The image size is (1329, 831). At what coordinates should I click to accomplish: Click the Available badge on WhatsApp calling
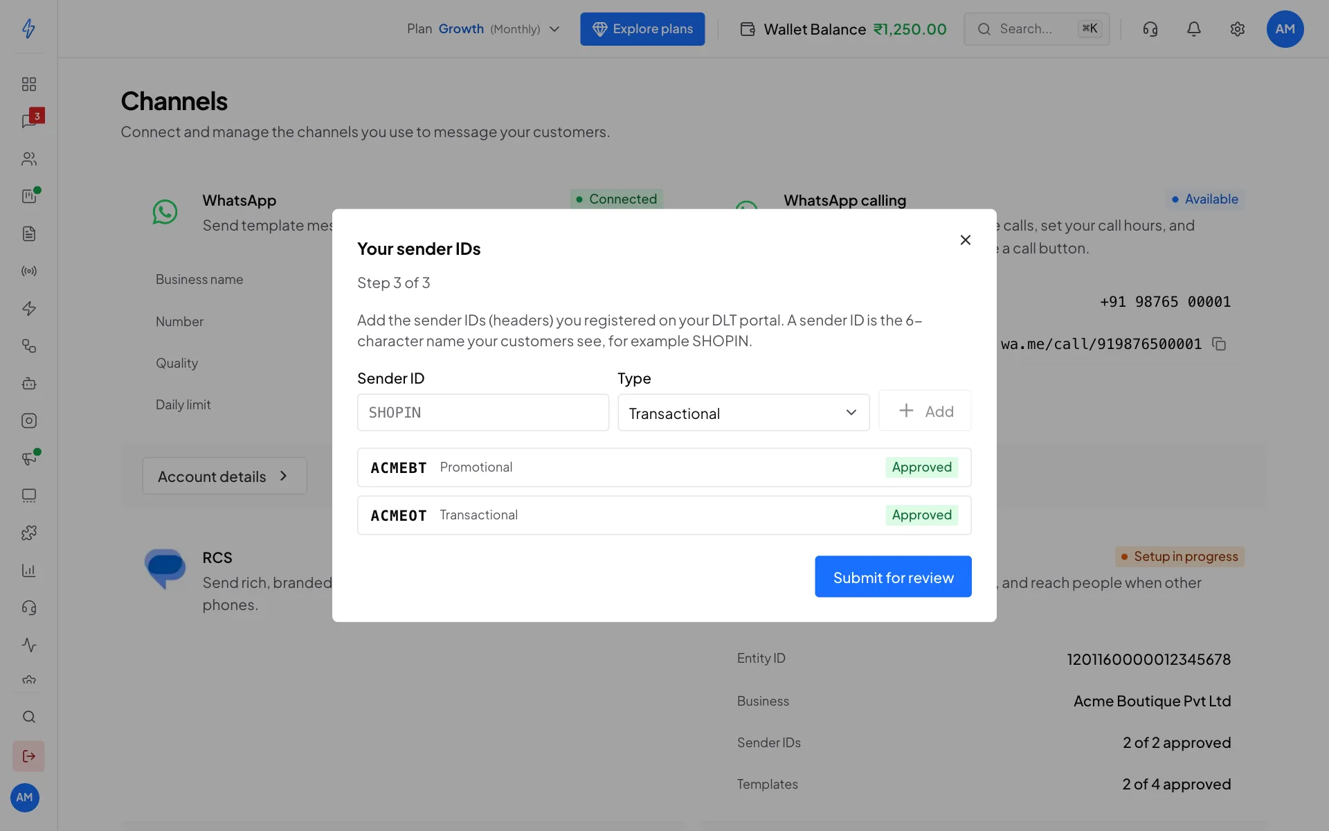coord(1204,199)
